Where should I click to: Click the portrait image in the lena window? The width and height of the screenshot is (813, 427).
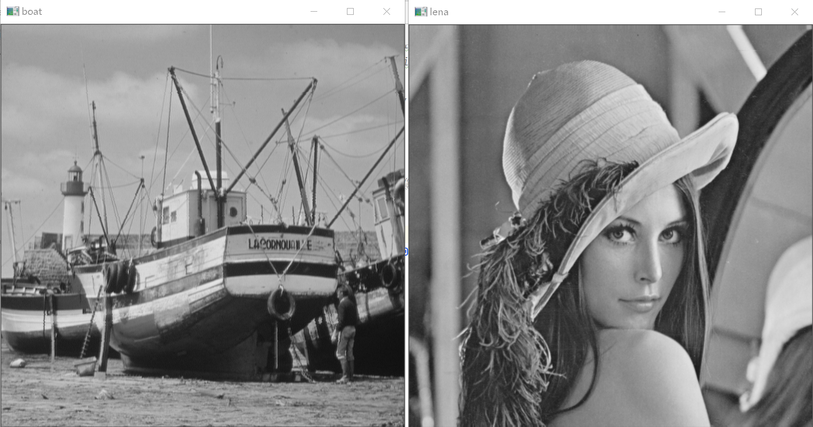pos(611,226)
